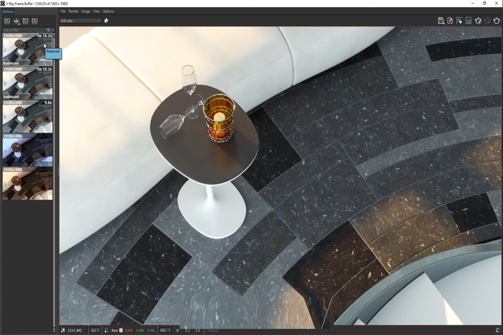Screen dimensions: 503x335
Task: Click the red channel value 0.645
Action: (129, 330)
